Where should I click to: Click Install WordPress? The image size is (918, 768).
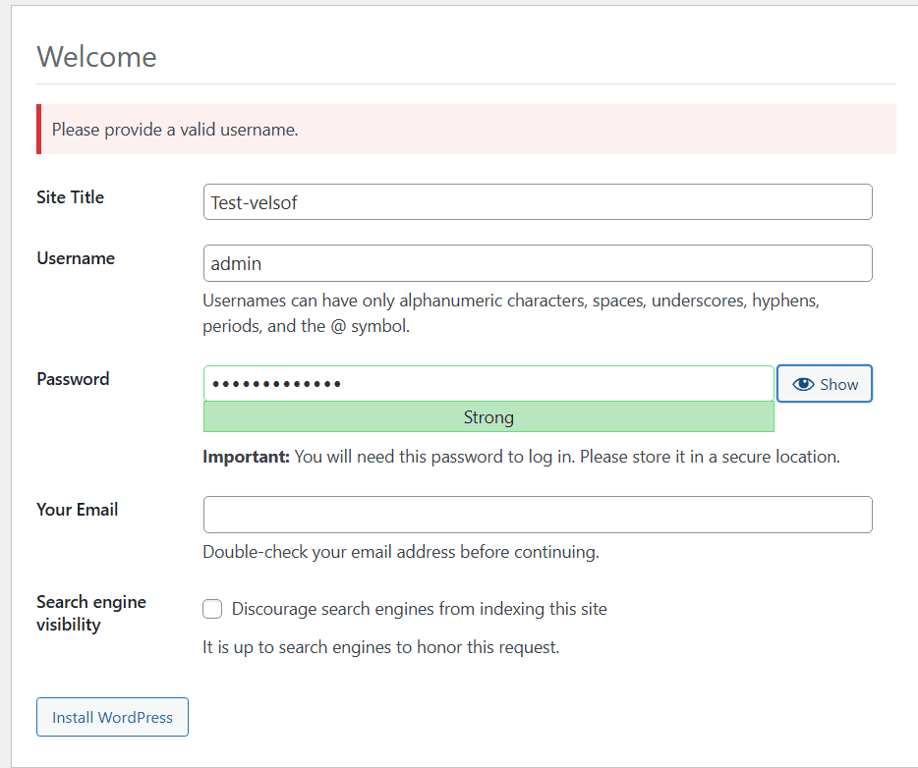click(111, 717)
